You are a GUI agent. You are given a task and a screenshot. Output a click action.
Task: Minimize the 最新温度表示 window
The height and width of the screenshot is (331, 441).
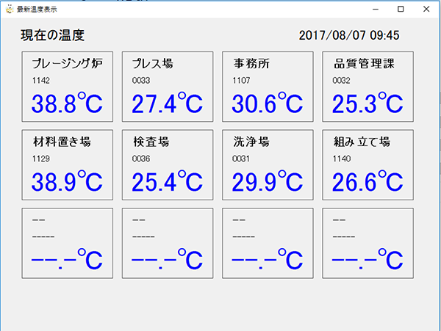point(375,9)
